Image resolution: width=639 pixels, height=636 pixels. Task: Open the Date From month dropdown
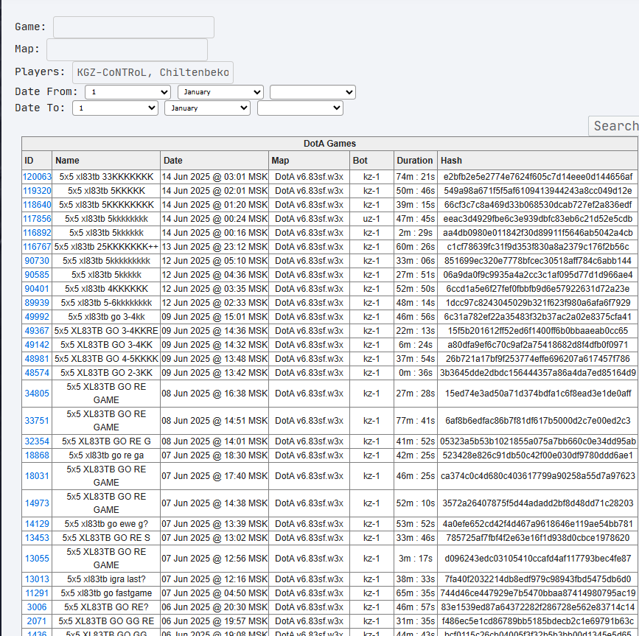pyautogui.click(x=220, y=92)
